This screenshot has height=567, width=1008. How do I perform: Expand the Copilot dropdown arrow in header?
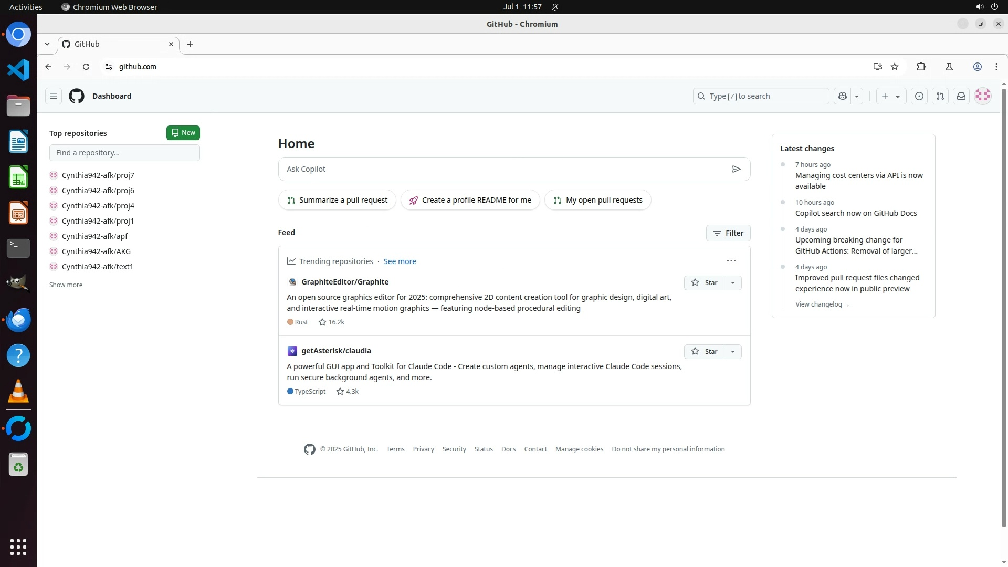click(x=857, y=96)
